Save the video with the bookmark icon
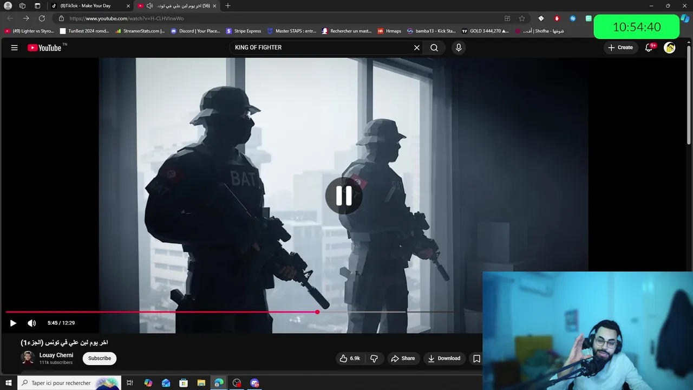This screenshot has height=390, width=693. pyautogui.click(x=476, y=359)
